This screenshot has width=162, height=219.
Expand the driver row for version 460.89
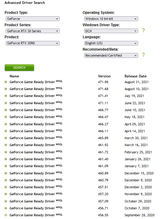[x=6, y=173]
